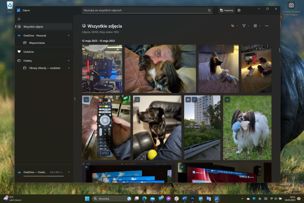Click the Wspomnienia memories icon
This screenshot has height=203, width=304.
pyautogui.click(x=25, y=43)
